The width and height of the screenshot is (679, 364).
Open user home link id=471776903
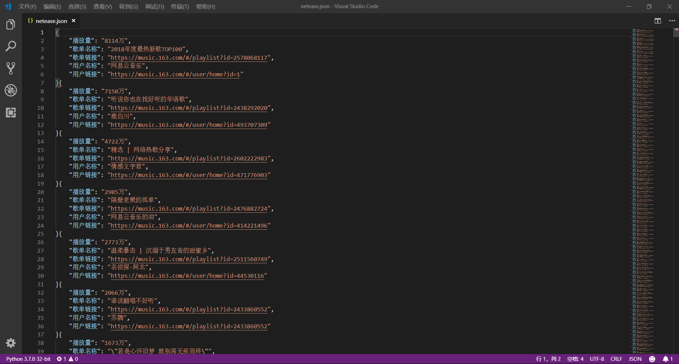point(189,175)
